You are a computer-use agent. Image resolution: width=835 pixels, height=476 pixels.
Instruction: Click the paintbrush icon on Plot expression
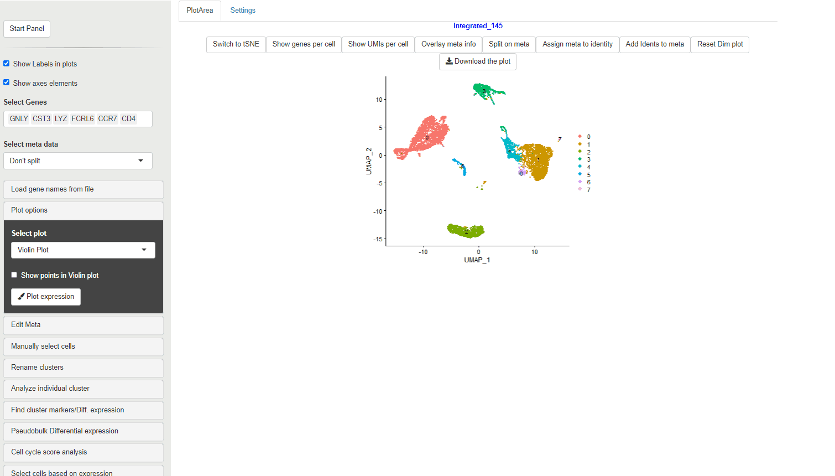point(21,297)
